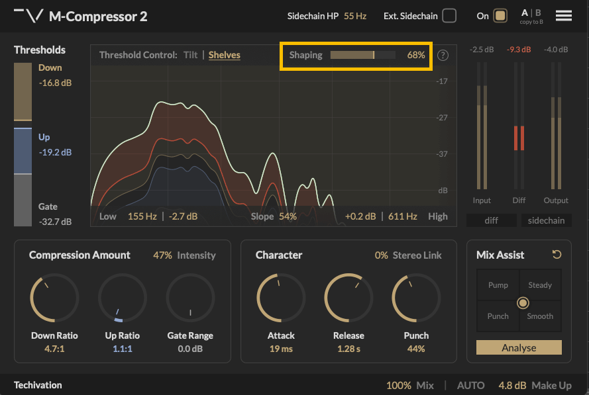Click the High shelf +0.2 dB value

point(360,216)
